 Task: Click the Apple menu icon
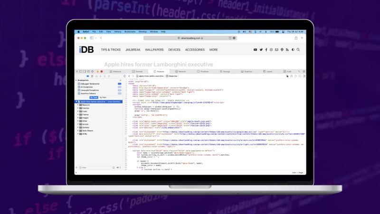tap(78, 32)
